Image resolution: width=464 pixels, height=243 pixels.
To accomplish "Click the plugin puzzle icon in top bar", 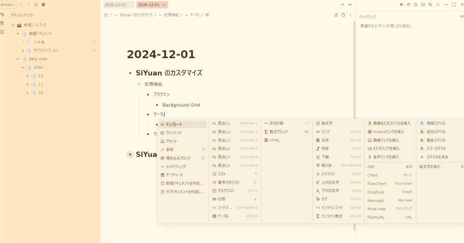I will tap(415, 5).
